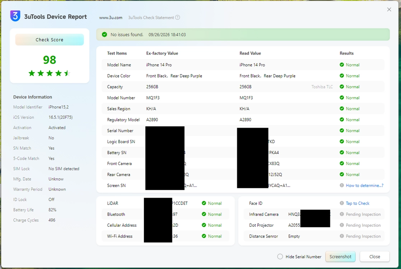Click the Screen SN info icon
401x269 pixels.
(342, 185)
